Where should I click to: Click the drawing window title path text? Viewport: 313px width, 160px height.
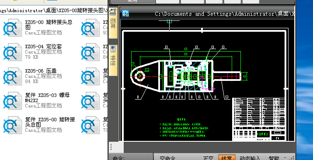(x=224, y=14)
